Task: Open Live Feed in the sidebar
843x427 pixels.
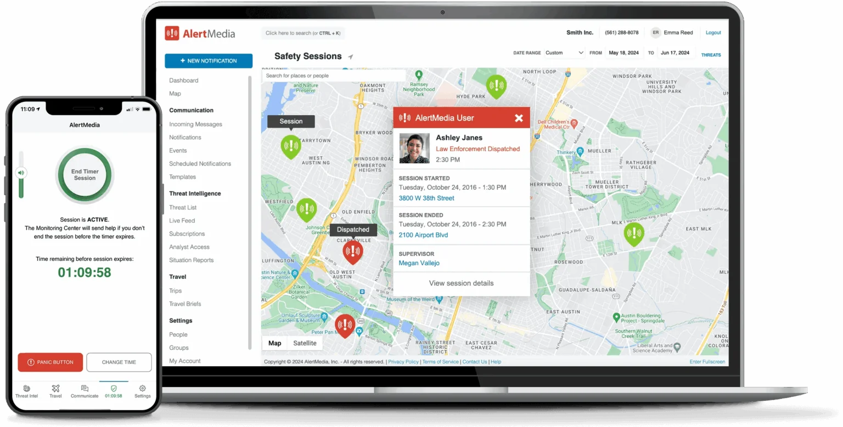Action: pos(182,221)
